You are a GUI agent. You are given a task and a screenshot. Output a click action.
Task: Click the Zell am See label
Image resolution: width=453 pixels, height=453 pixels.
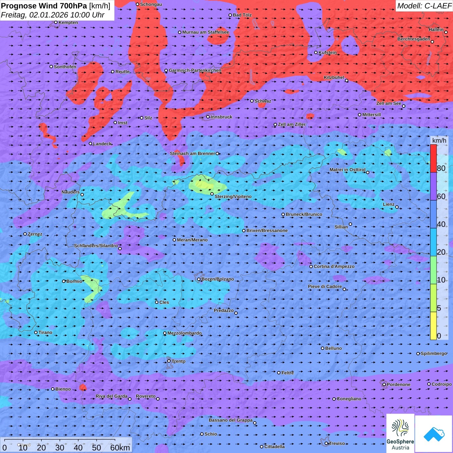[389, 103]
